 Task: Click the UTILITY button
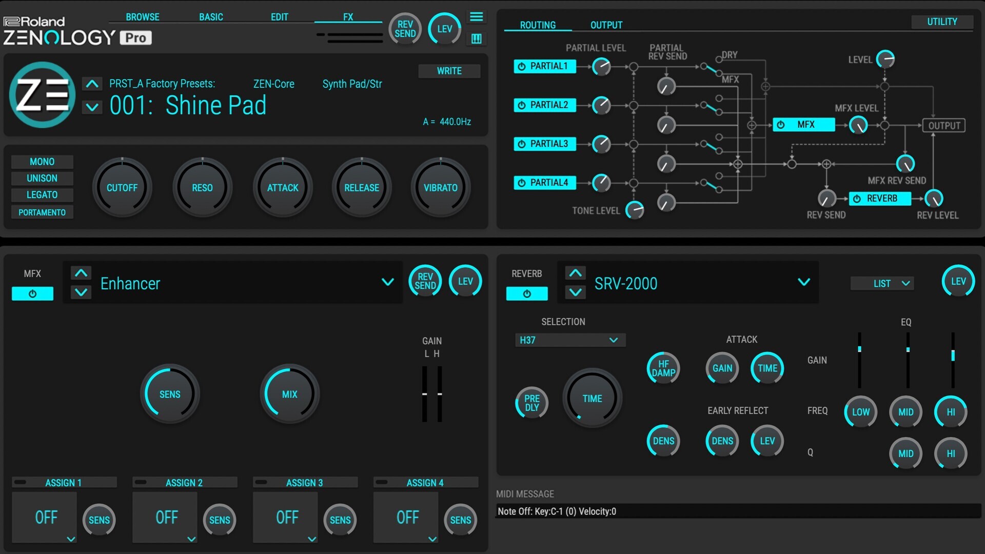[941, 22]
